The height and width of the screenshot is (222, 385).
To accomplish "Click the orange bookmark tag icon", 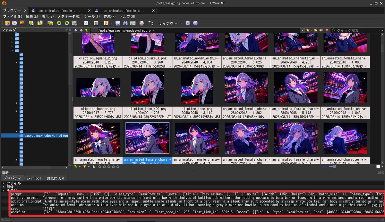I will tap(106, 23).
